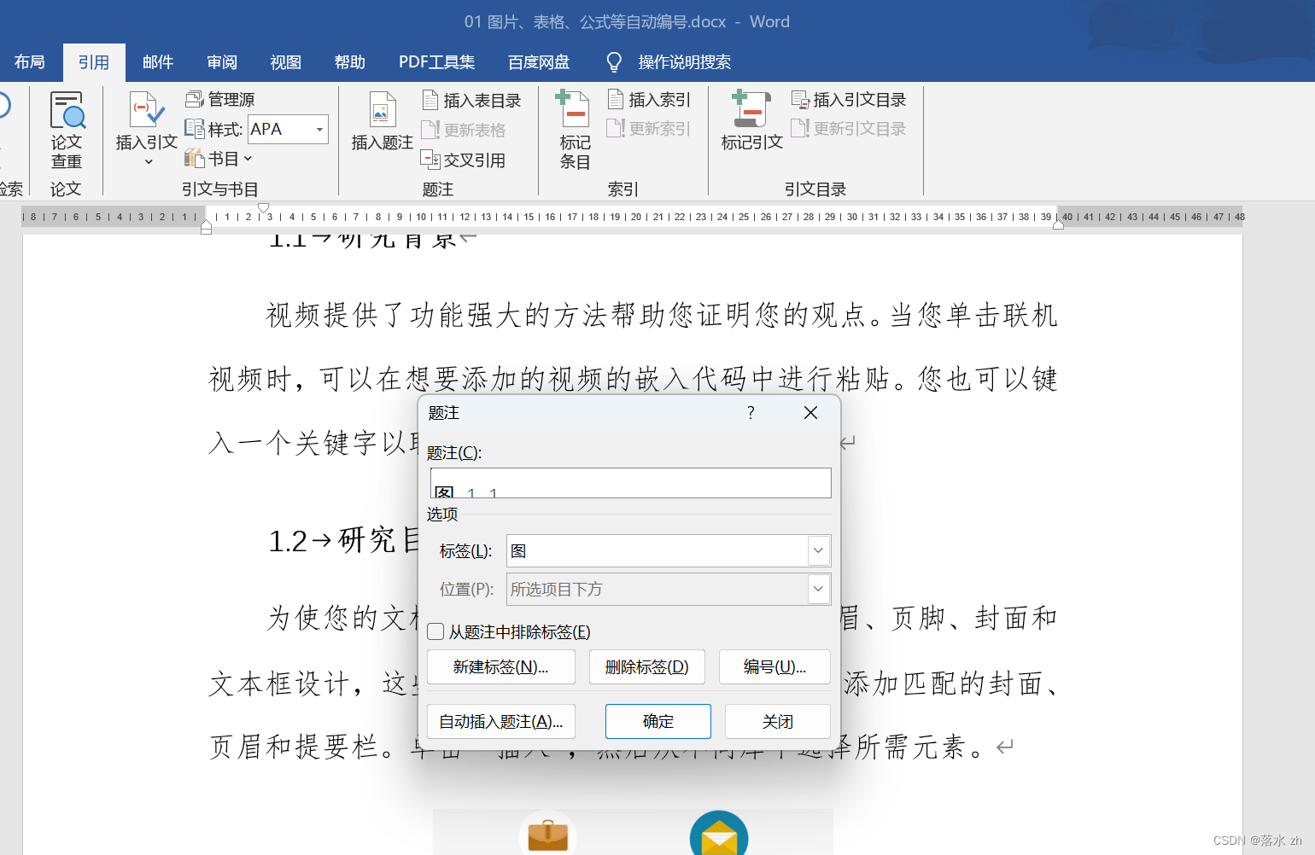Click the 自动插入题注 AutoCaption button
Screen dimensions: 1315x855
[501, 722]
